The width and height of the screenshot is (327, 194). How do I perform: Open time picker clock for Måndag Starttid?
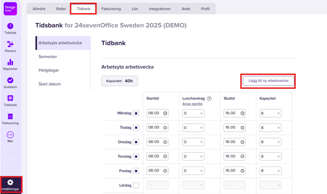click(x=165, y=113)
